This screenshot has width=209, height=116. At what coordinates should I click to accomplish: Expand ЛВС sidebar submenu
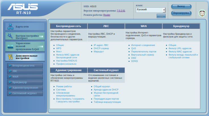(25, 71)
